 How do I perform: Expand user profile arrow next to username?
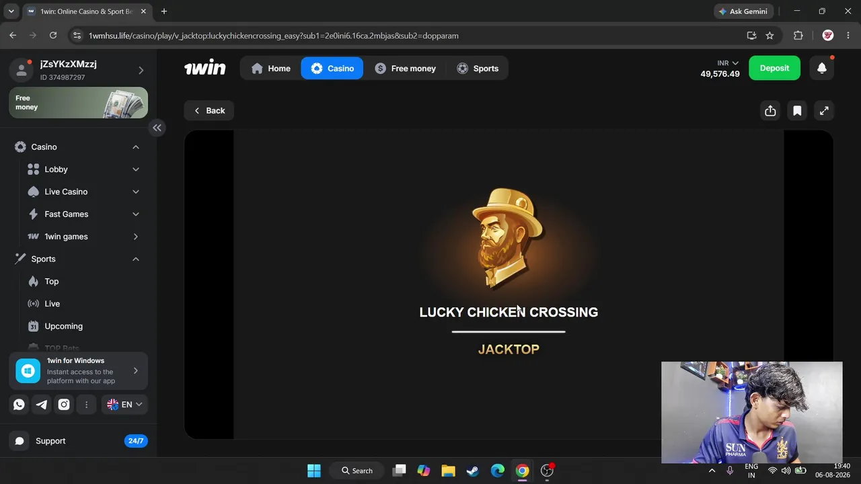[141, 70]
